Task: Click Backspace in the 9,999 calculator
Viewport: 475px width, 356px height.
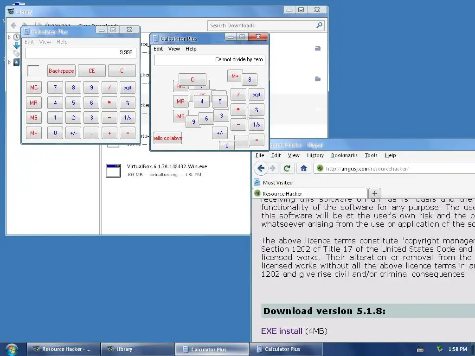Action: [x=61, y=71]
